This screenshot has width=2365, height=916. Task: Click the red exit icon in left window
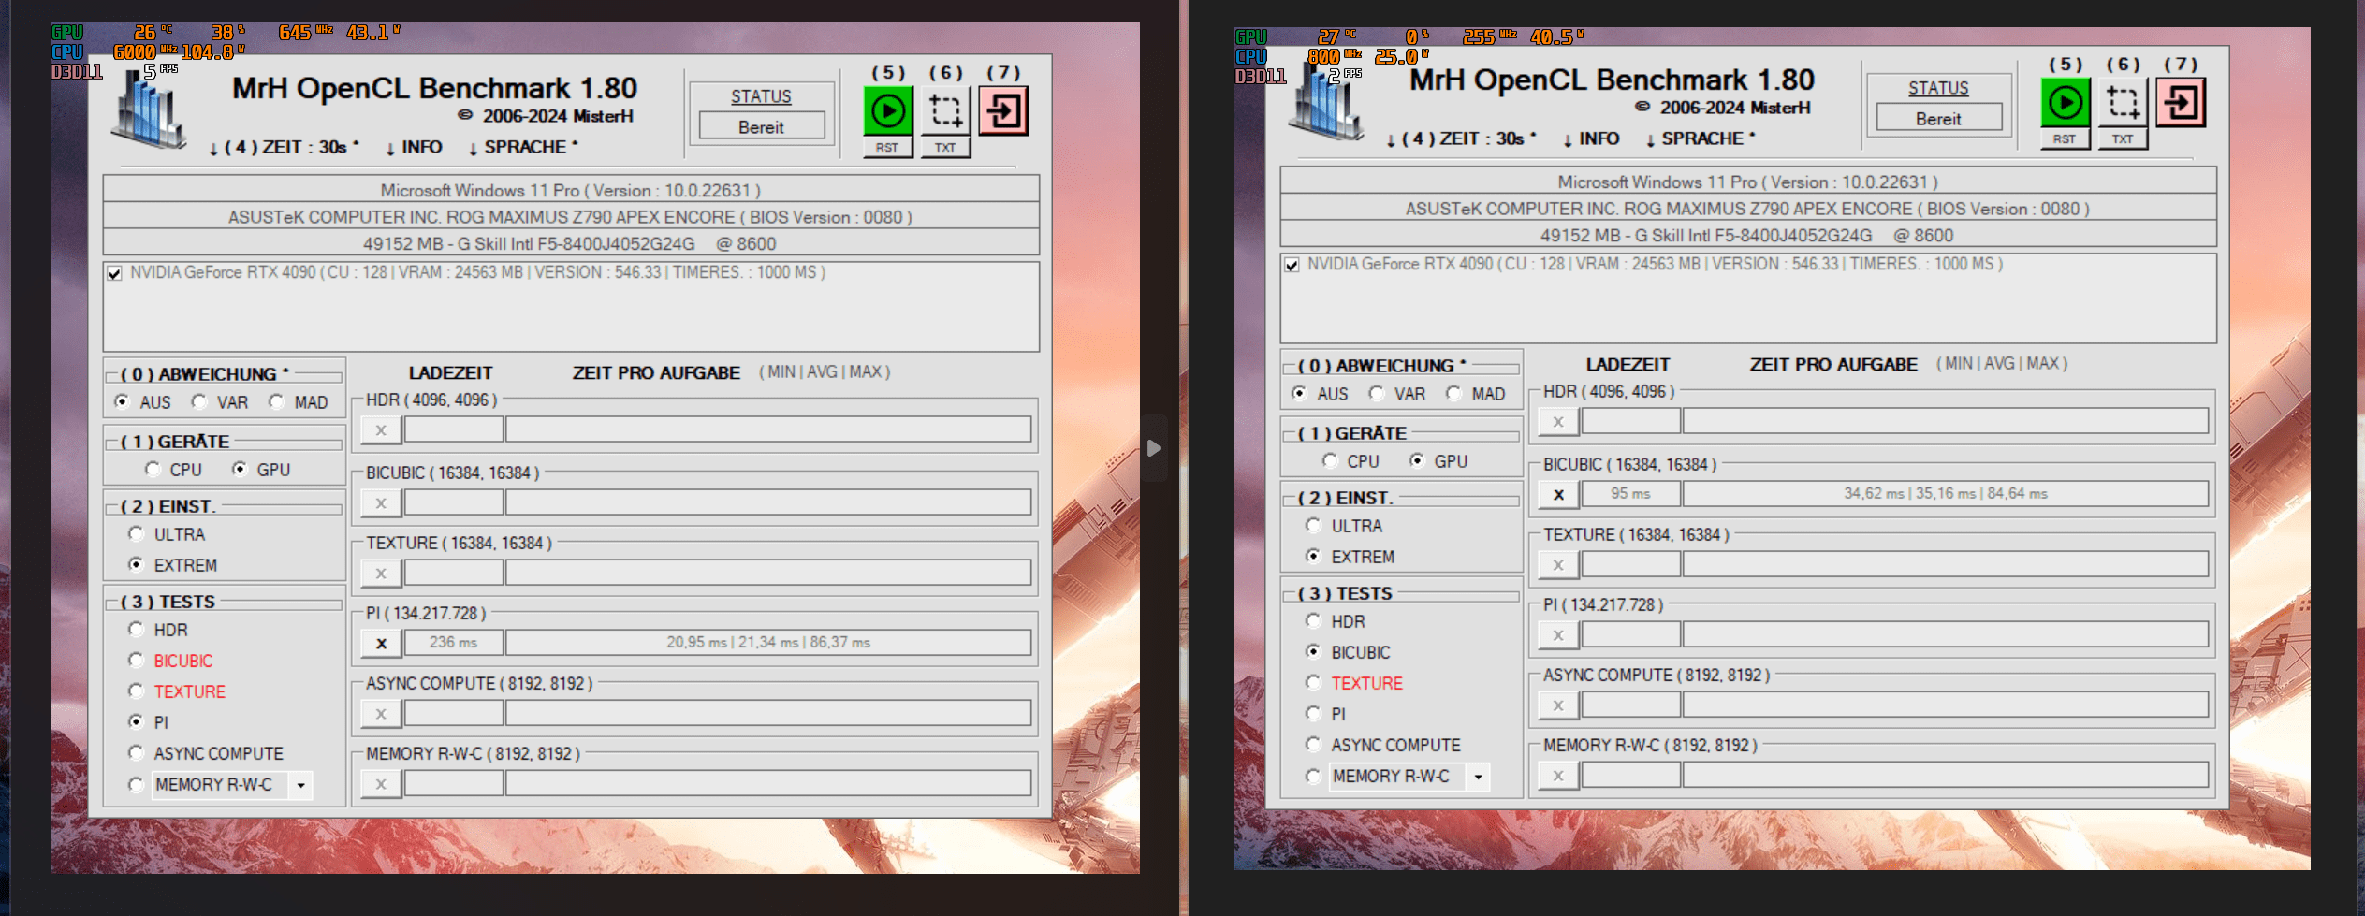(x=1003, y=111)
